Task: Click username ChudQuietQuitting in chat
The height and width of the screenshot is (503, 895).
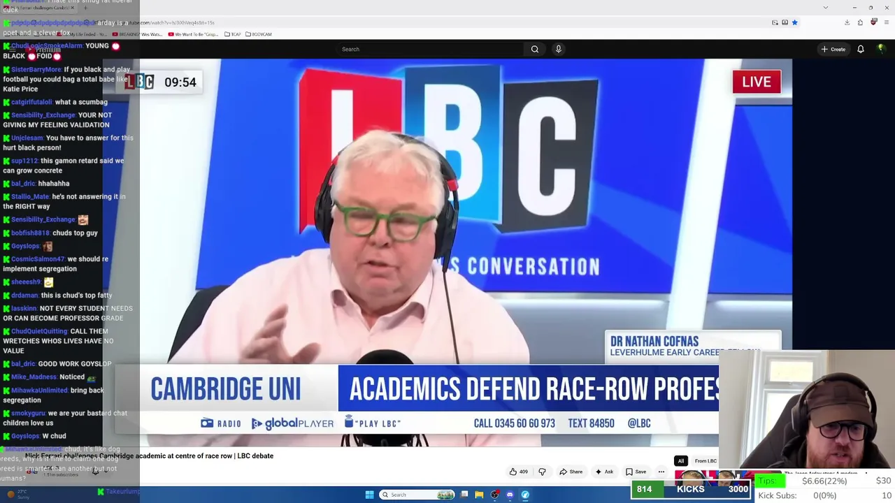Action: [x=39, y=331]
